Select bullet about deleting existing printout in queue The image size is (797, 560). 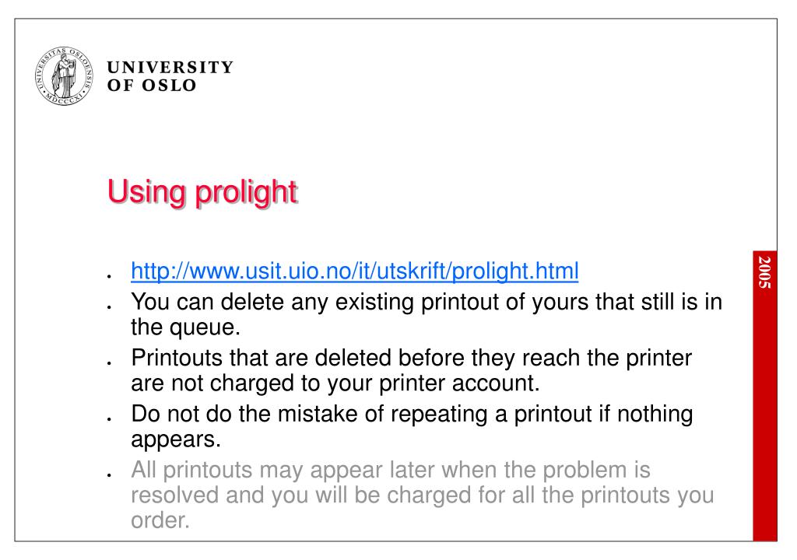pos(426,314)
